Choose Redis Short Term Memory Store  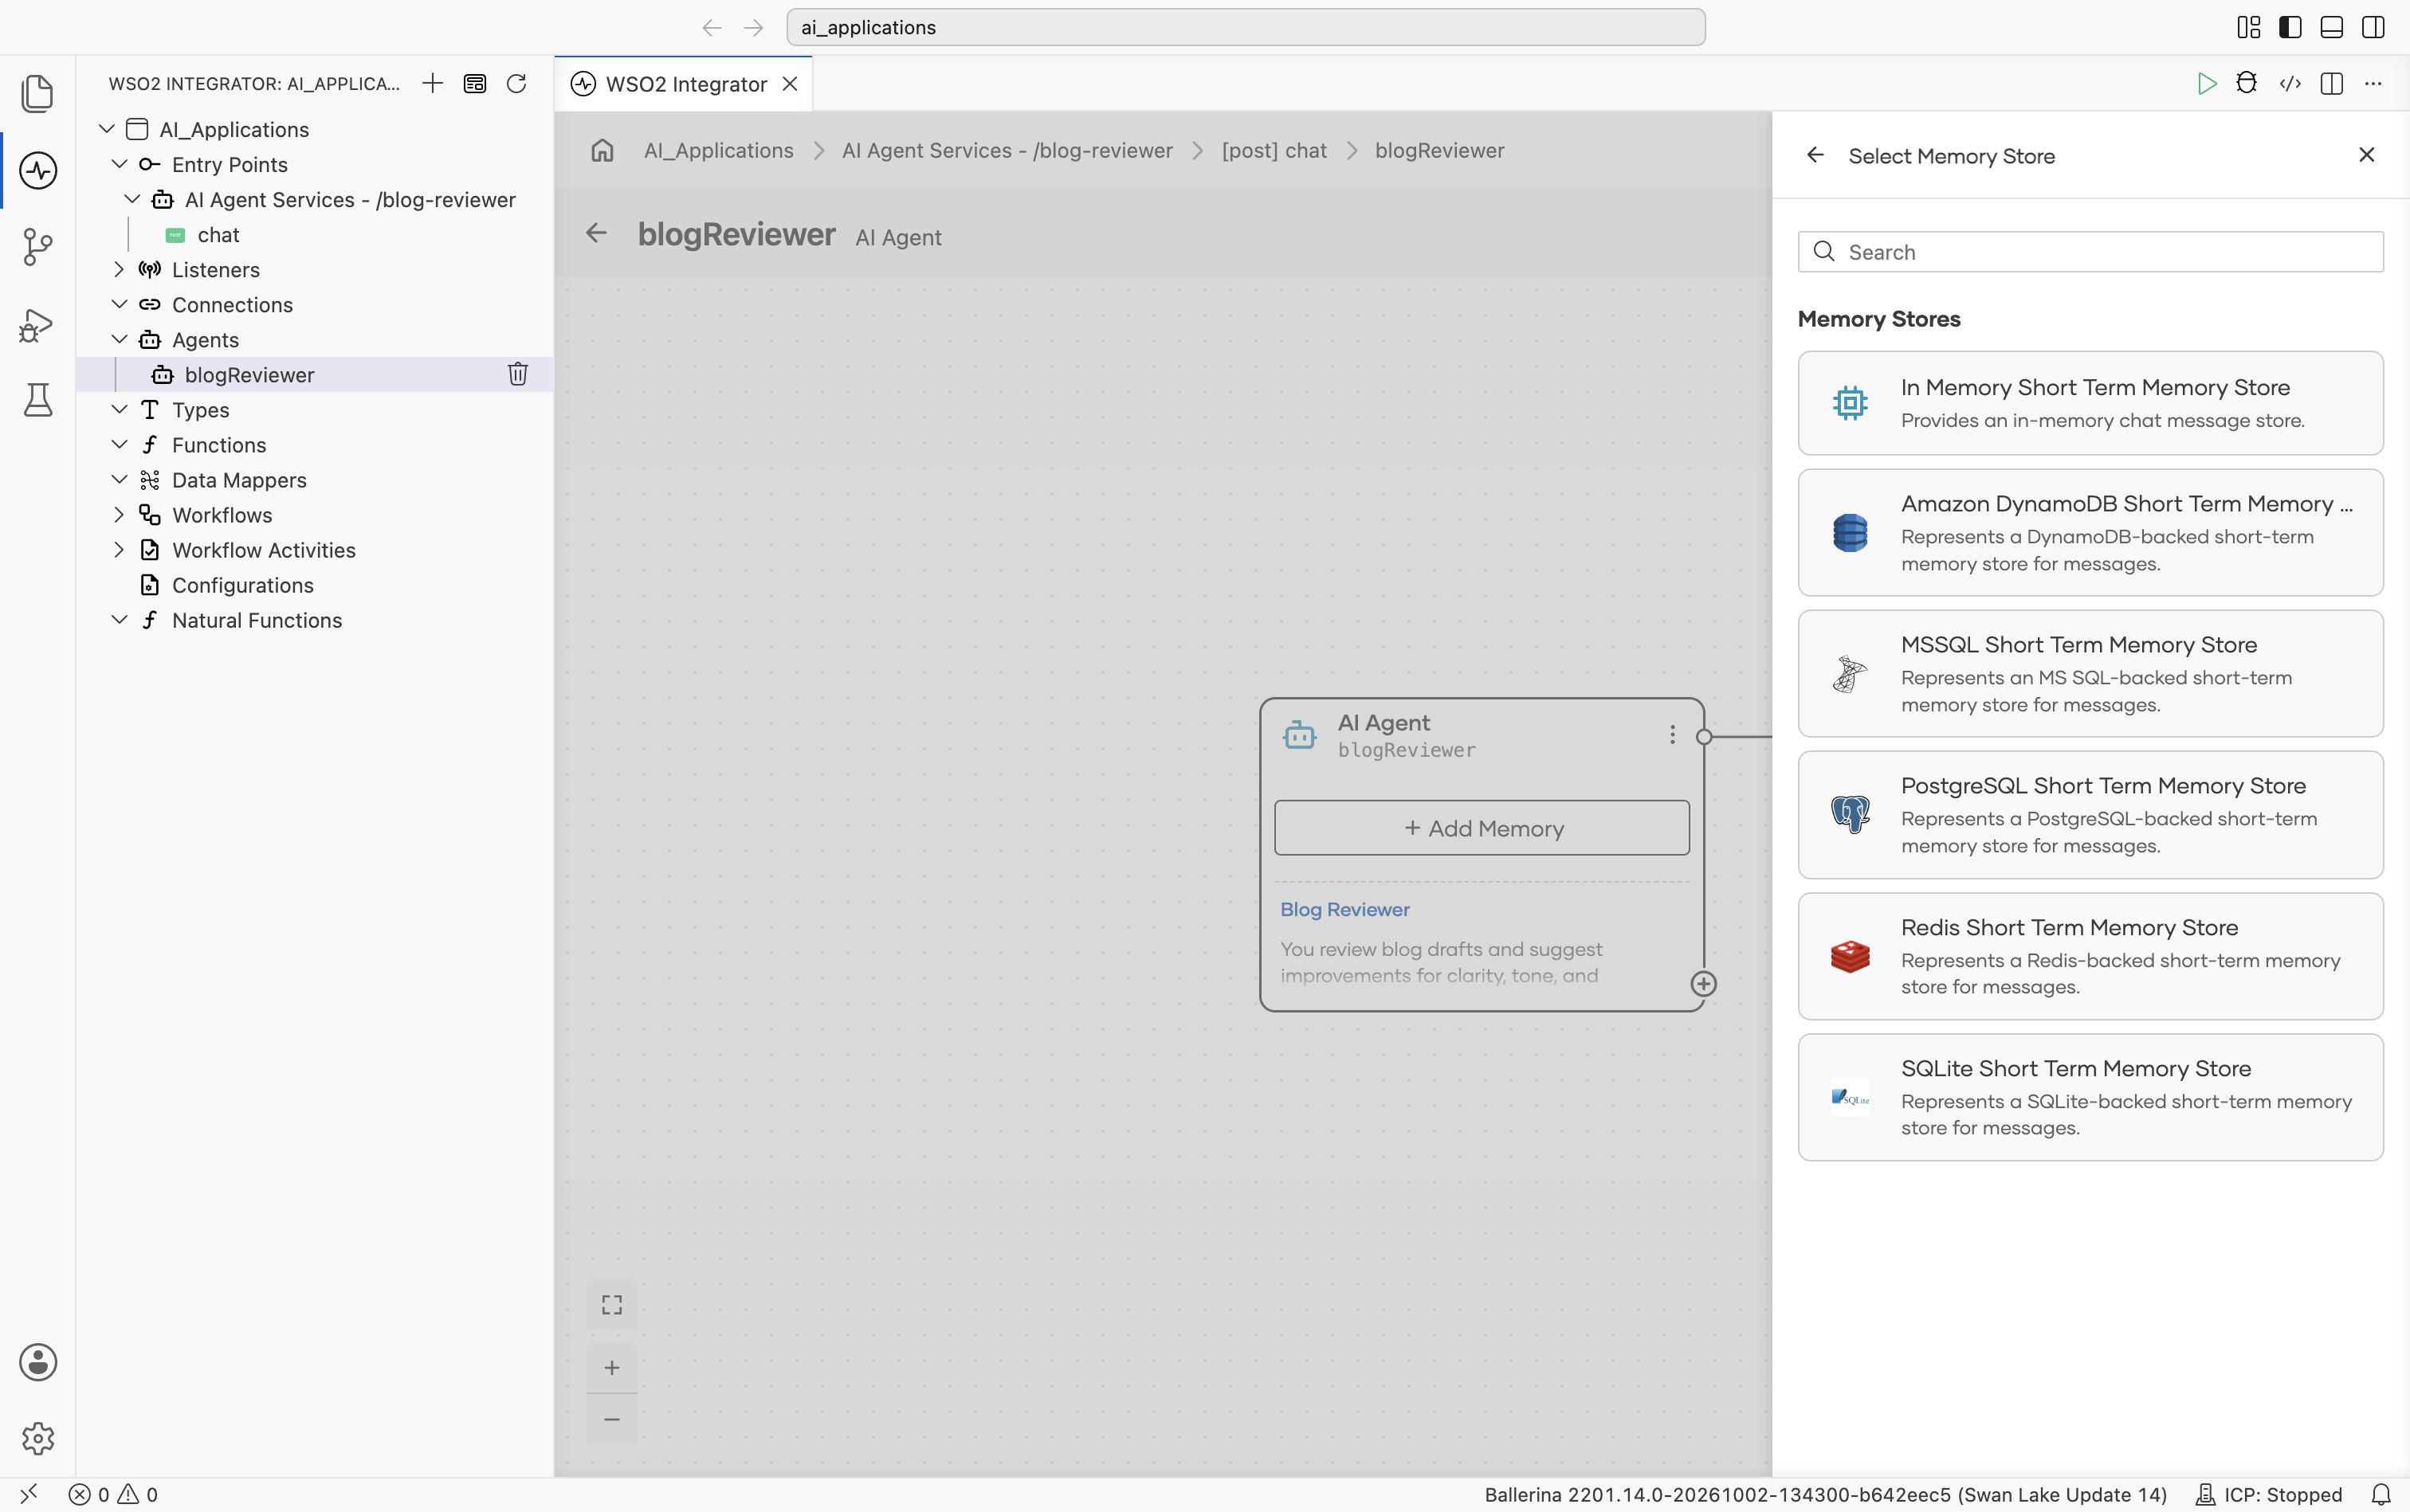pos(2090,956)
